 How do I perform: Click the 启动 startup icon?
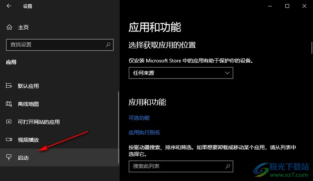(x=9, y=157)
